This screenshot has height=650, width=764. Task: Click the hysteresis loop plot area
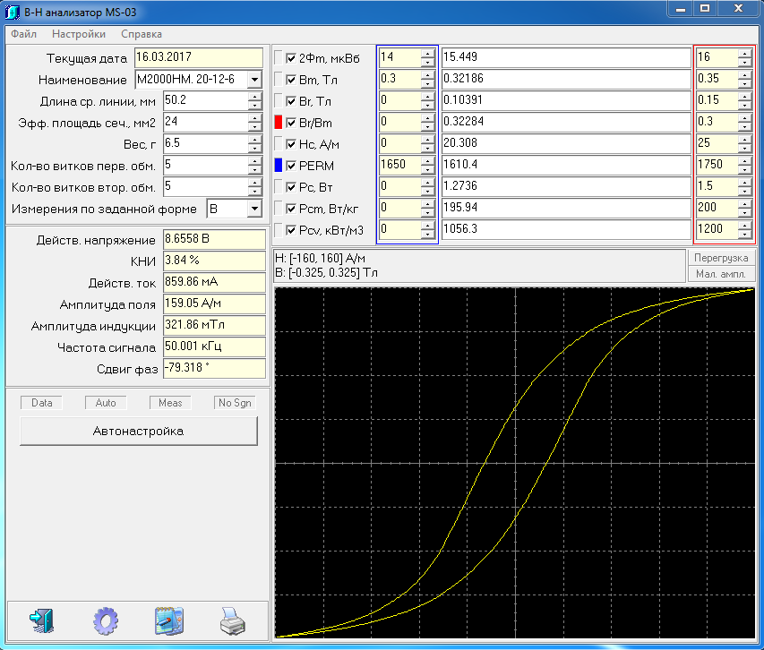tap(514, 463)
